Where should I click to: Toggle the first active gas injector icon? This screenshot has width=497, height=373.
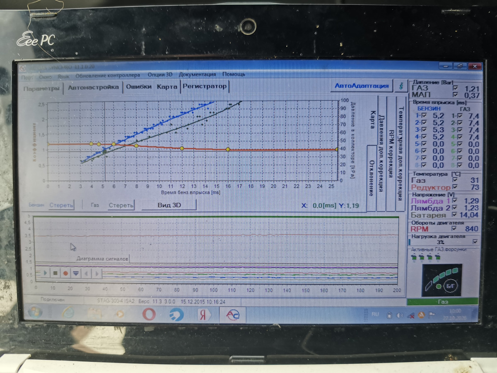point(413,258)
